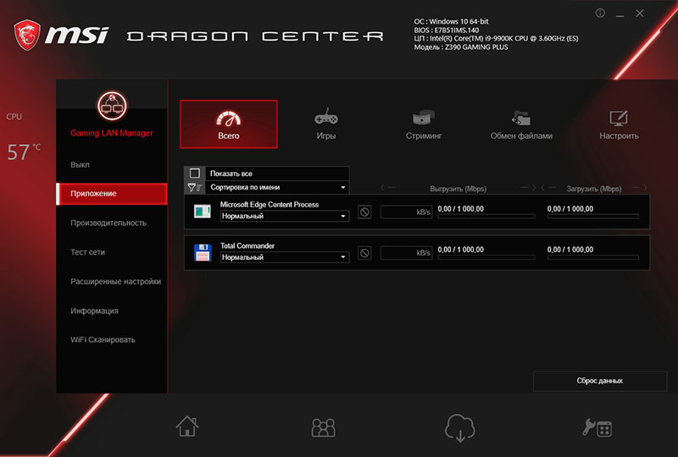Screen dimensions: 678x457
Task: Click the CPU 57 °C temperature reading
Action: point(24,152)
